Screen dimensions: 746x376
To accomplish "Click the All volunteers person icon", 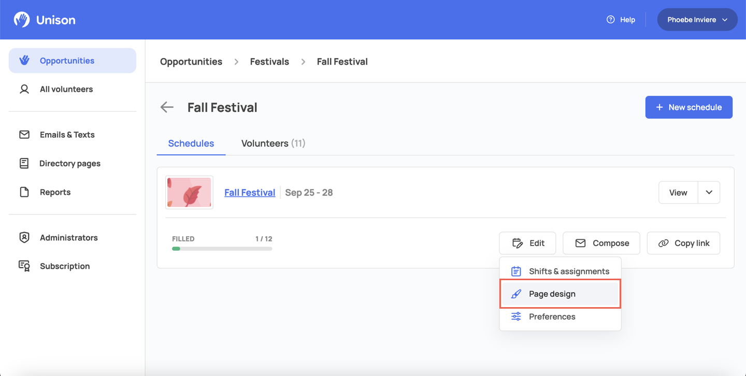I will coord(24,89).
